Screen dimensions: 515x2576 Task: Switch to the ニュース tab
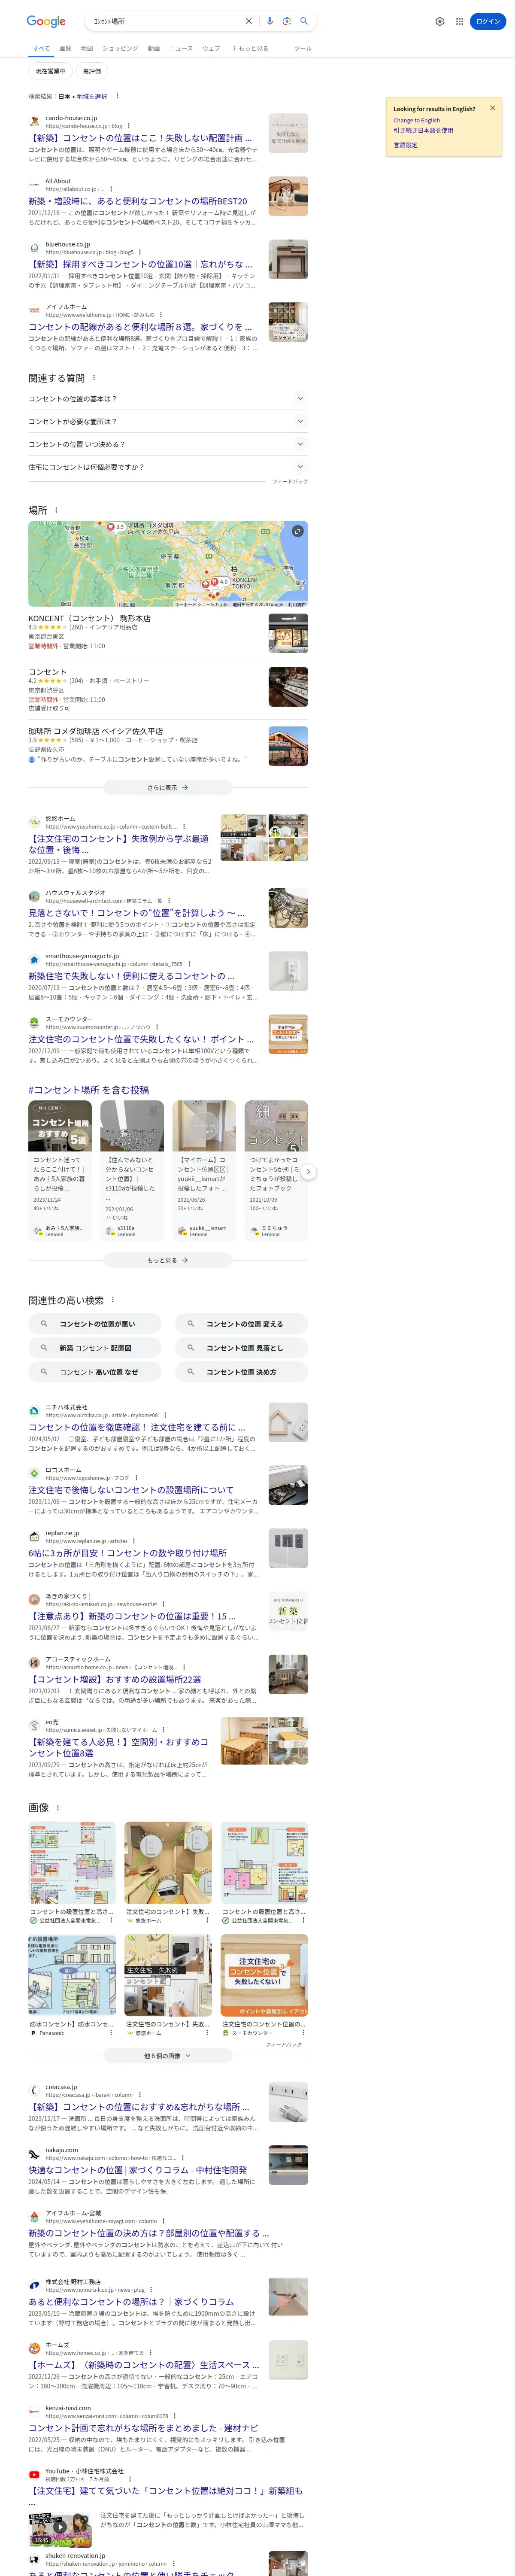[x=181, y=48]
